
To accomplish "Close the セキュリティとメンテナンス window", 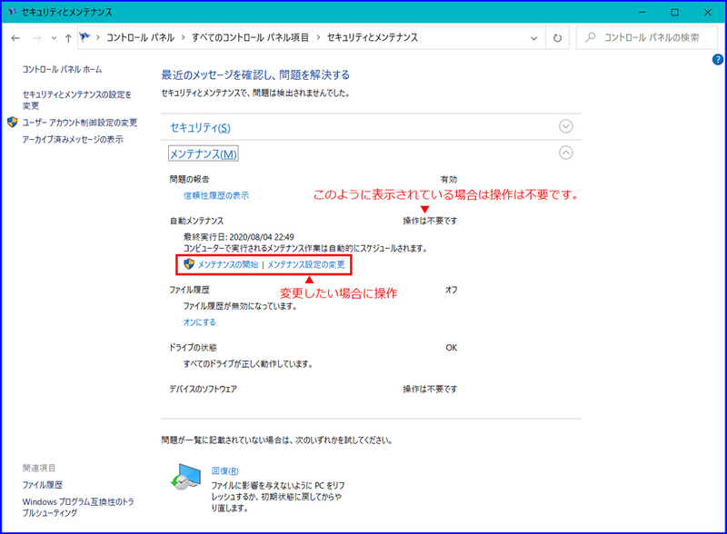I will pos(708,12).
